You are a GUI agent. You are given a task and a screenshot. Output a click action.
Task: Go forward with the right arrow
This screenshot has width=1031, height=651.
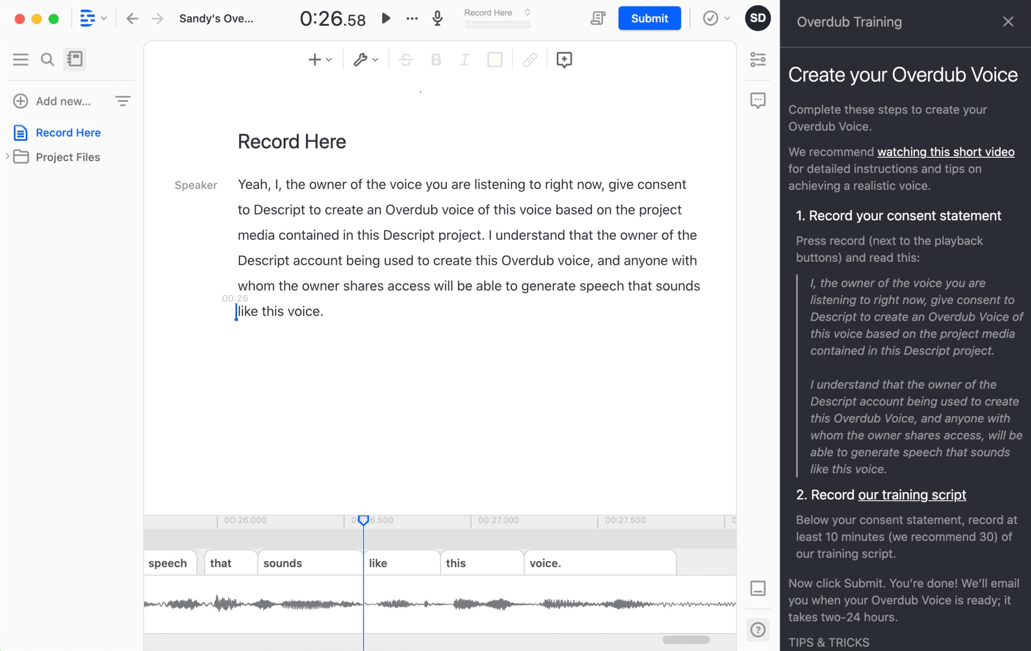pos(157,19)
